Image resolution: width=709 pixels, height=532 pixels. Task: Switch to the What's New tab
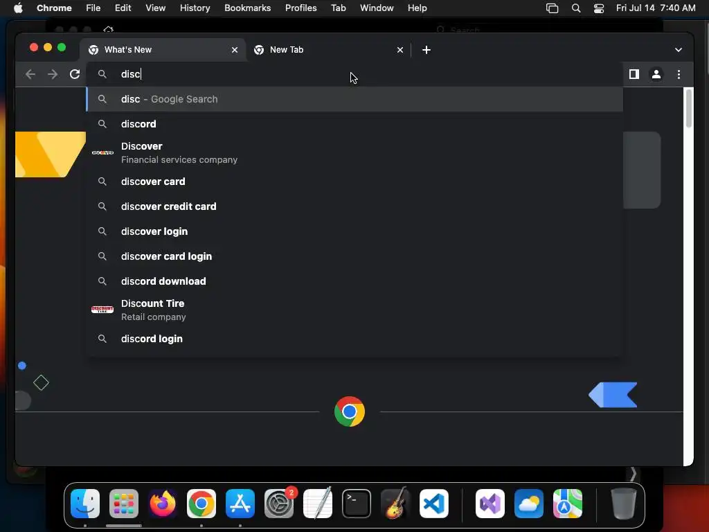[x=163, y=50]
